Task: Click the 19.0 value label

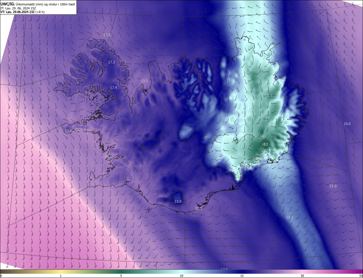Action: [x=347, y=124]
